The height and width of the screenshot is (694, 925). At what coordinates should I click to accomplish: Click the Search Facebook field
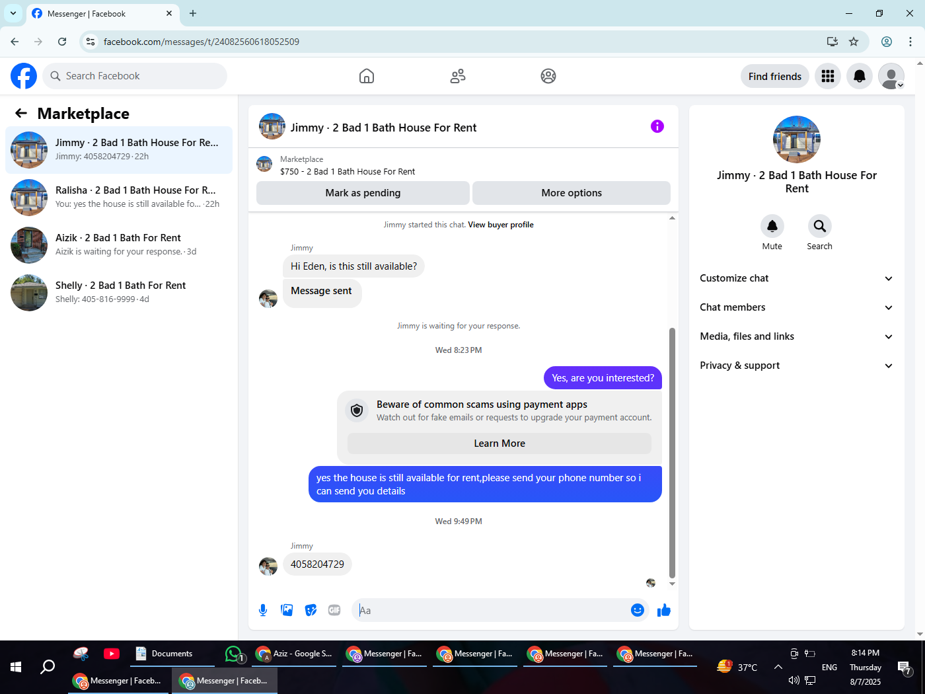click(135, 76)
